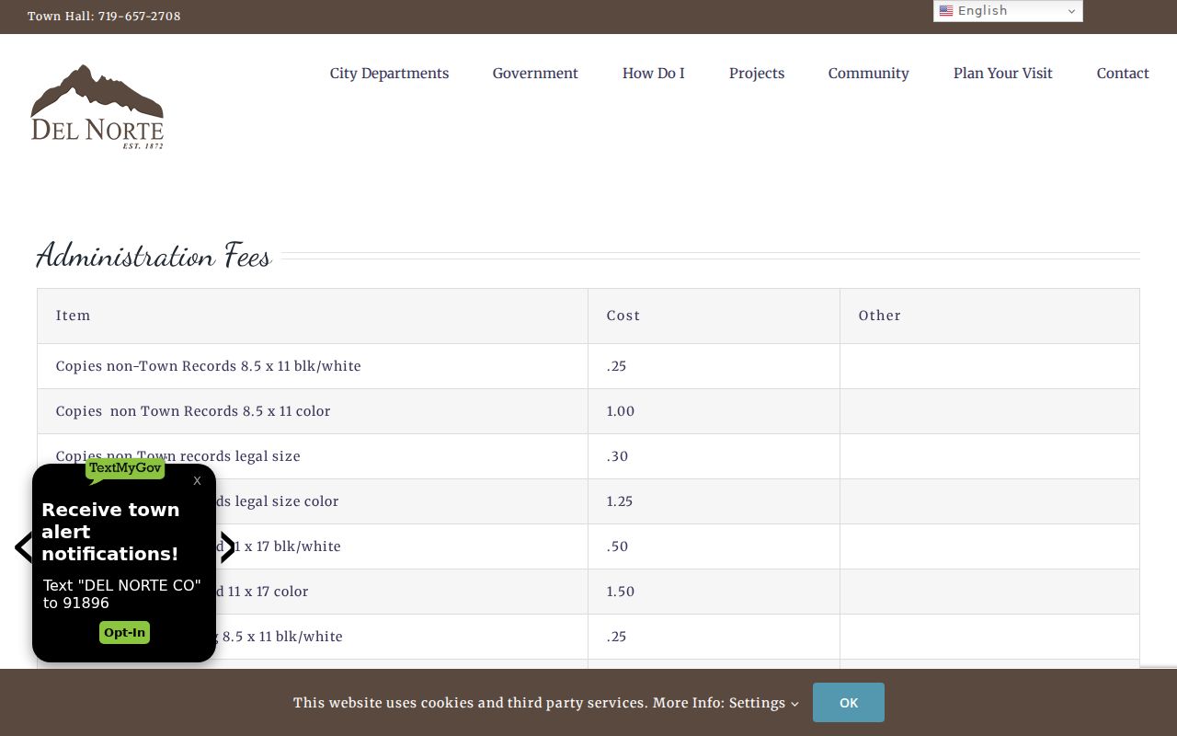Open the Community menu
Image resolution: width=1177 pixels, height=736 pixels.
coord(869,74)
